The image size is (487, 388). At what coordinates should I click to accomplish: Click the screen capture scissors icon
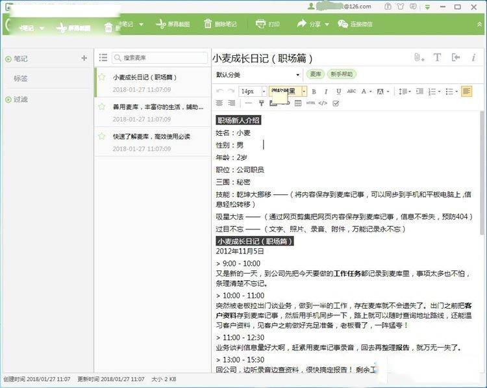tap(160, 24)
